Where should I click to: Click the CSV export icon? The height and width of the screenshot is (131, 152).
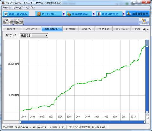8,22
